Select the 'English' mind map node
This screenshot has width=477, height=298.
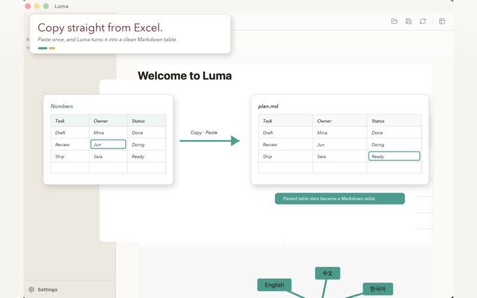tap(274, 285)
